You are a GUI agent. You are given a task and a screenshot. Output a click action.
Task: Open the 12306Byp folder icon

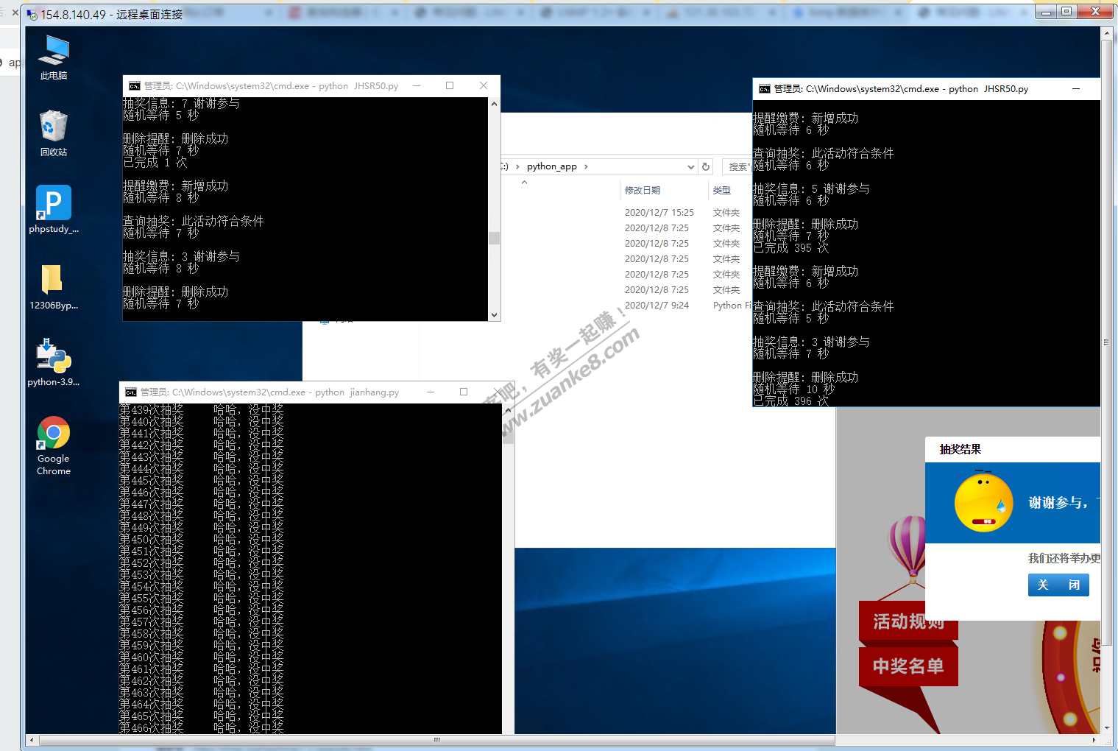(x=54, y=286)
